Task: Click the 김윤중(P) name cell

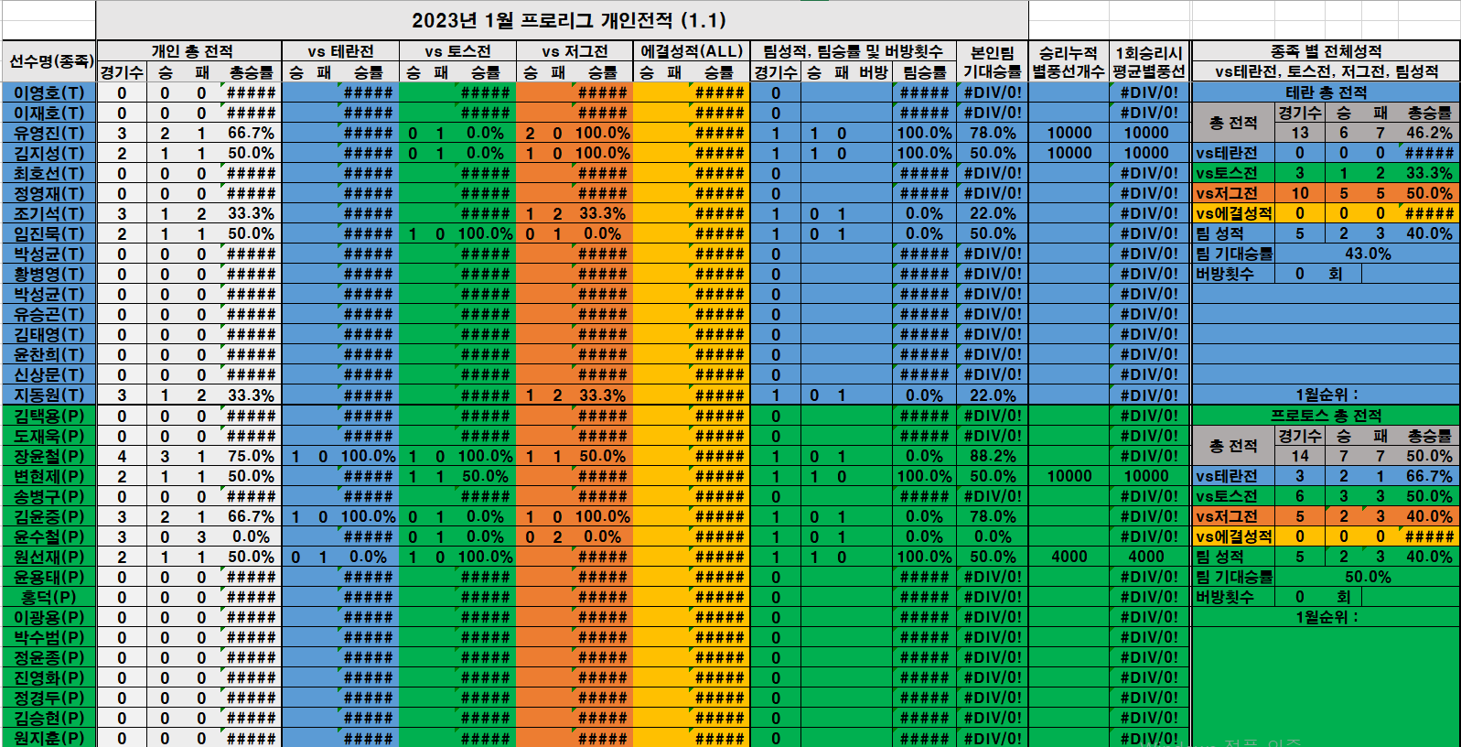Action: click(49, 516)
